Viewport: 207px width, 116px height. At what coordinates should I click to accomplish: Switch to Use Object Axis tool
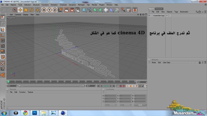pos(3,35)
